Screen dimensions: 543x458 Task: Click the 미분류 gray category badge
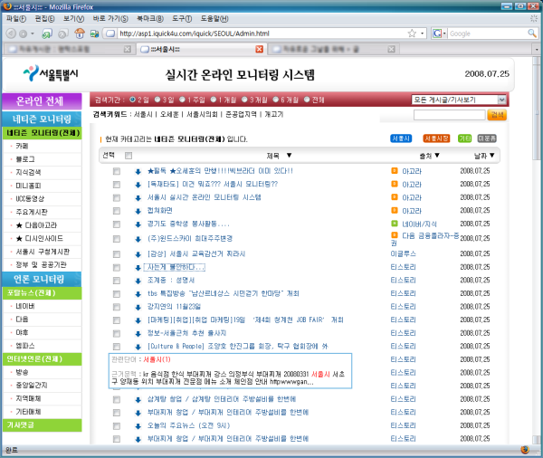tap(487, 138)
